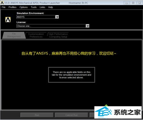
Task: Click the title bar ANSYS app icon
Action: 2,3
